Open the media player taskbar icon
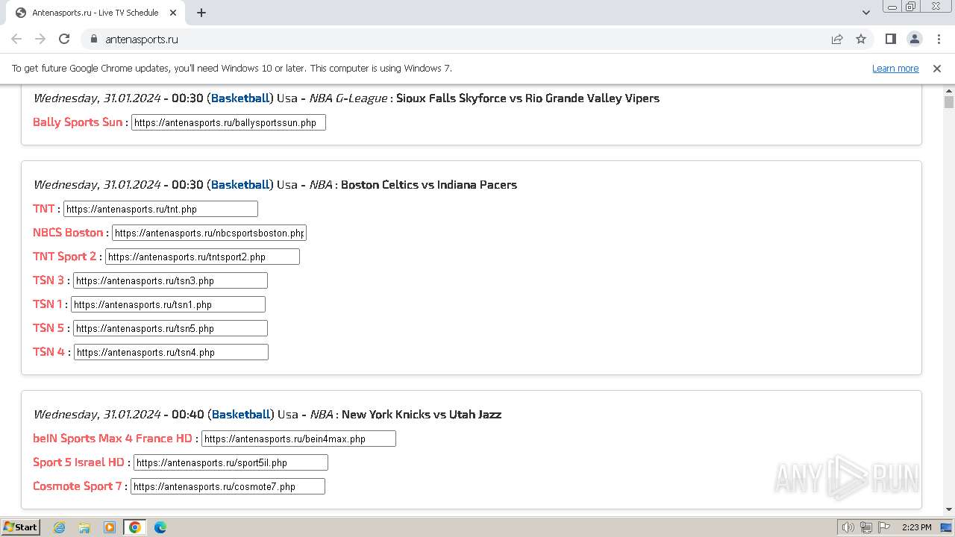 (x=110, y=527)
